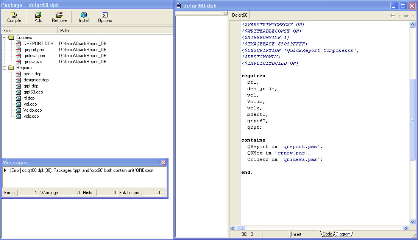Select the Code tab
Image resolution: width=418 pixels, height=240 pixels.
click(327, 234)
